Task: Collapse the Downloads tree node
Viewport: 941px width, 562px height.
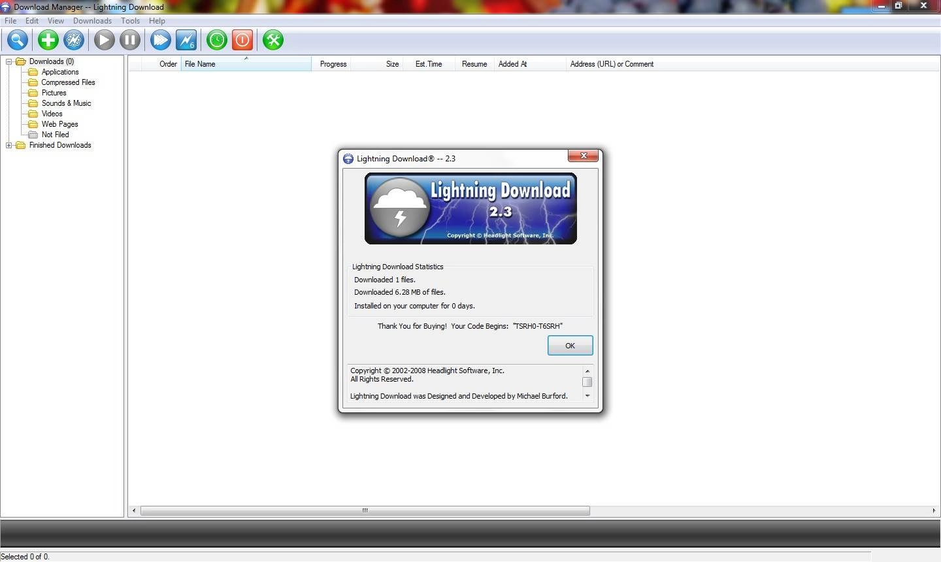Action: (x=9, y=61)
